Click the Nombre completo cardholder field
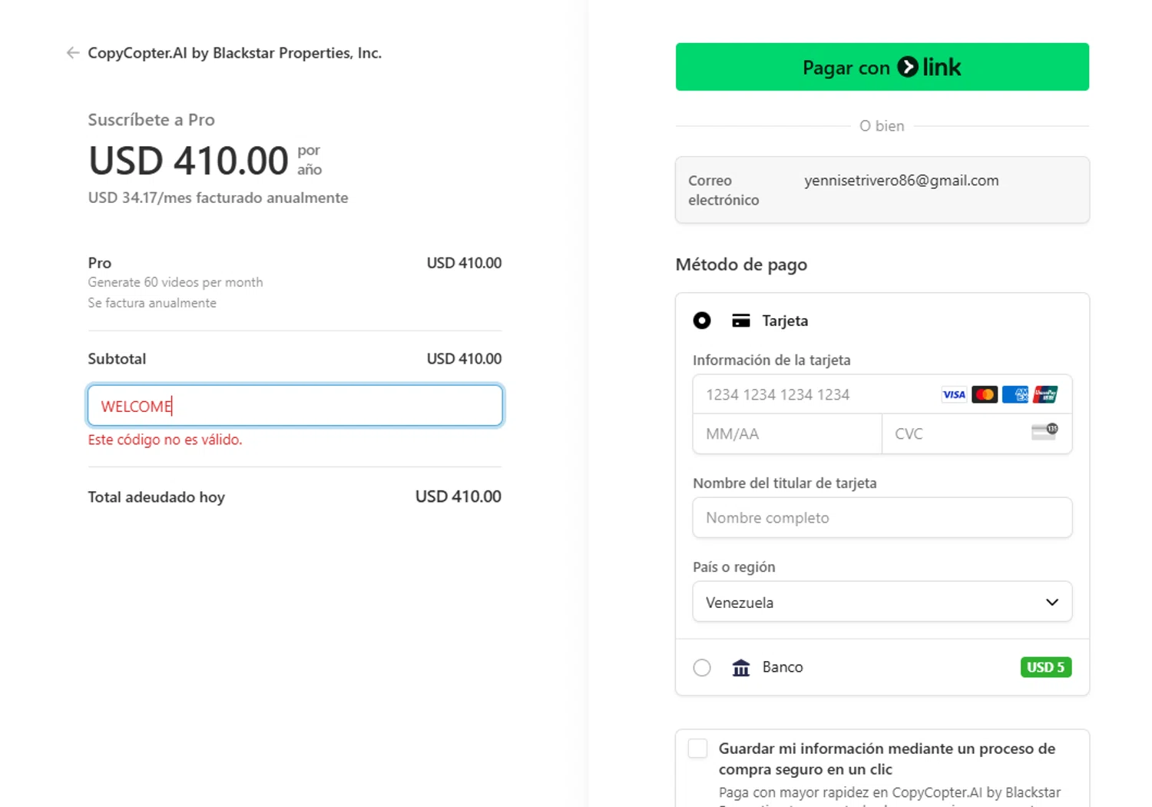Viewport: 1152px width, 807px height. coord(882,517)
